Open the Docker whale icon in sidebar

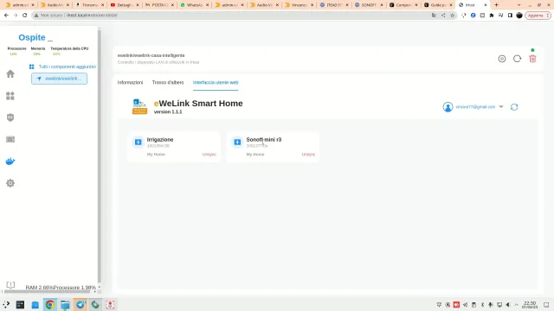(10, 162)
